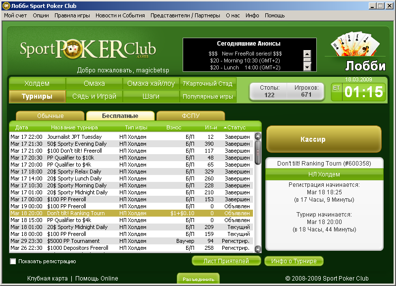The image size is (396, 286).
Task: Open the 'О нас' menu
Action: [233, 15]
